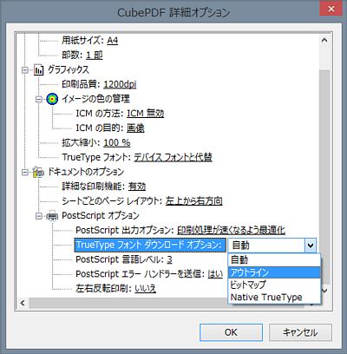This screenshot has width=347, height=354.
Task: Click the イメージの色の管理 color wheel icon
Action: point(52,99)
